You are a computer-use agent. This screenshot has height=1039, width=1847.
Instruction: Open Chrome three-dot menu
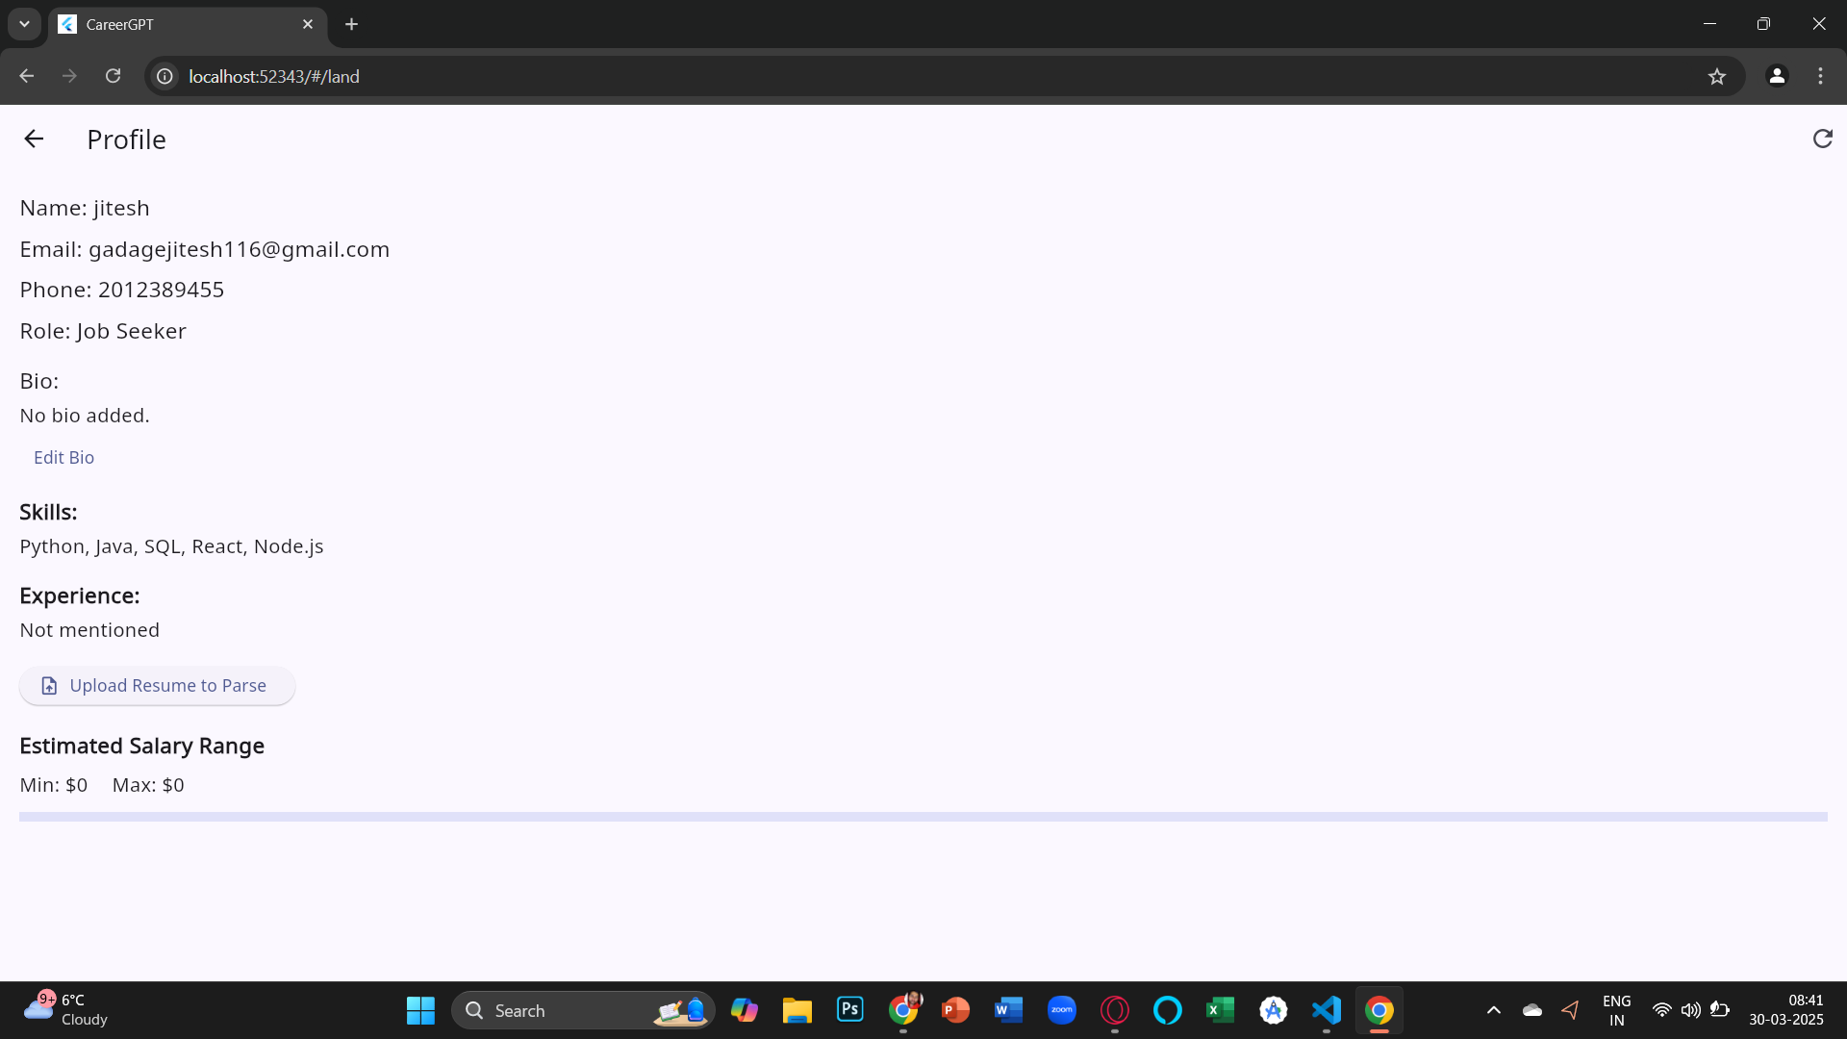(1820, 76)
